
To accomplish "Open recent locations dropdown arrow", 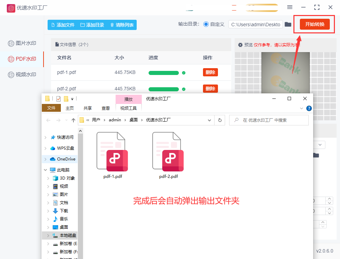I will (66, 120).
